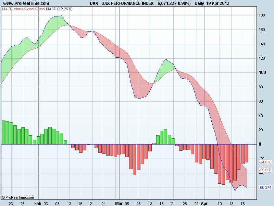Viewport: 274px width, 206px height.
Task: Click the 160 y-axis label
Action: [x=262, y=30]
